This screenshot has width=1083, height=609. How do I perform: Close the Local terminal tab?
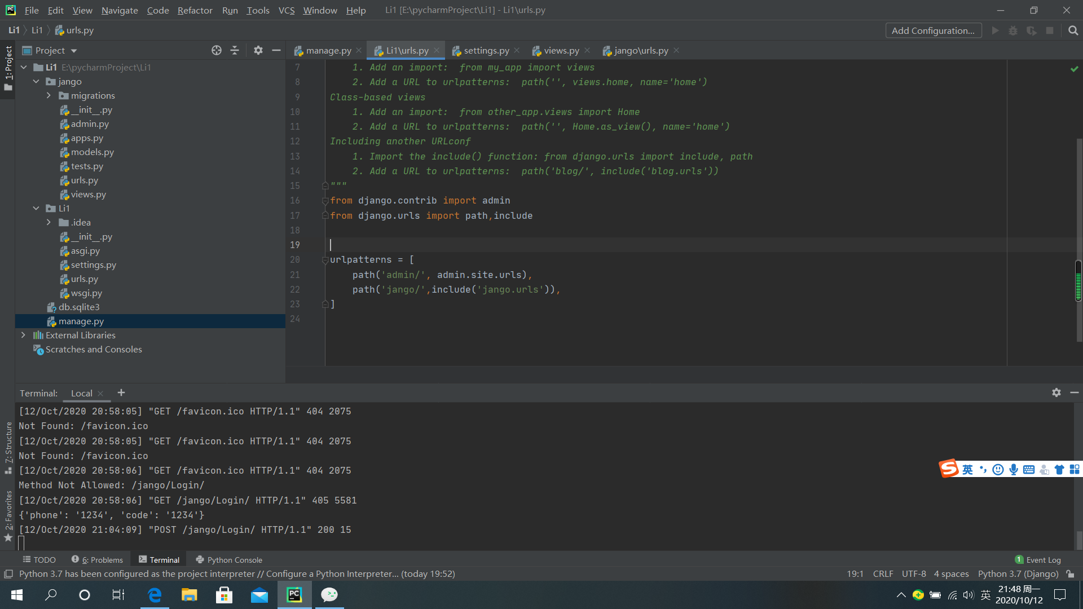pyautogui.click(x=100, y=394)
